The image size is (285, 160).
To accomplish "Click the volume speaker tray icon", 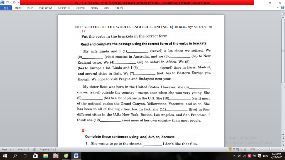I will tap(239, 156).
